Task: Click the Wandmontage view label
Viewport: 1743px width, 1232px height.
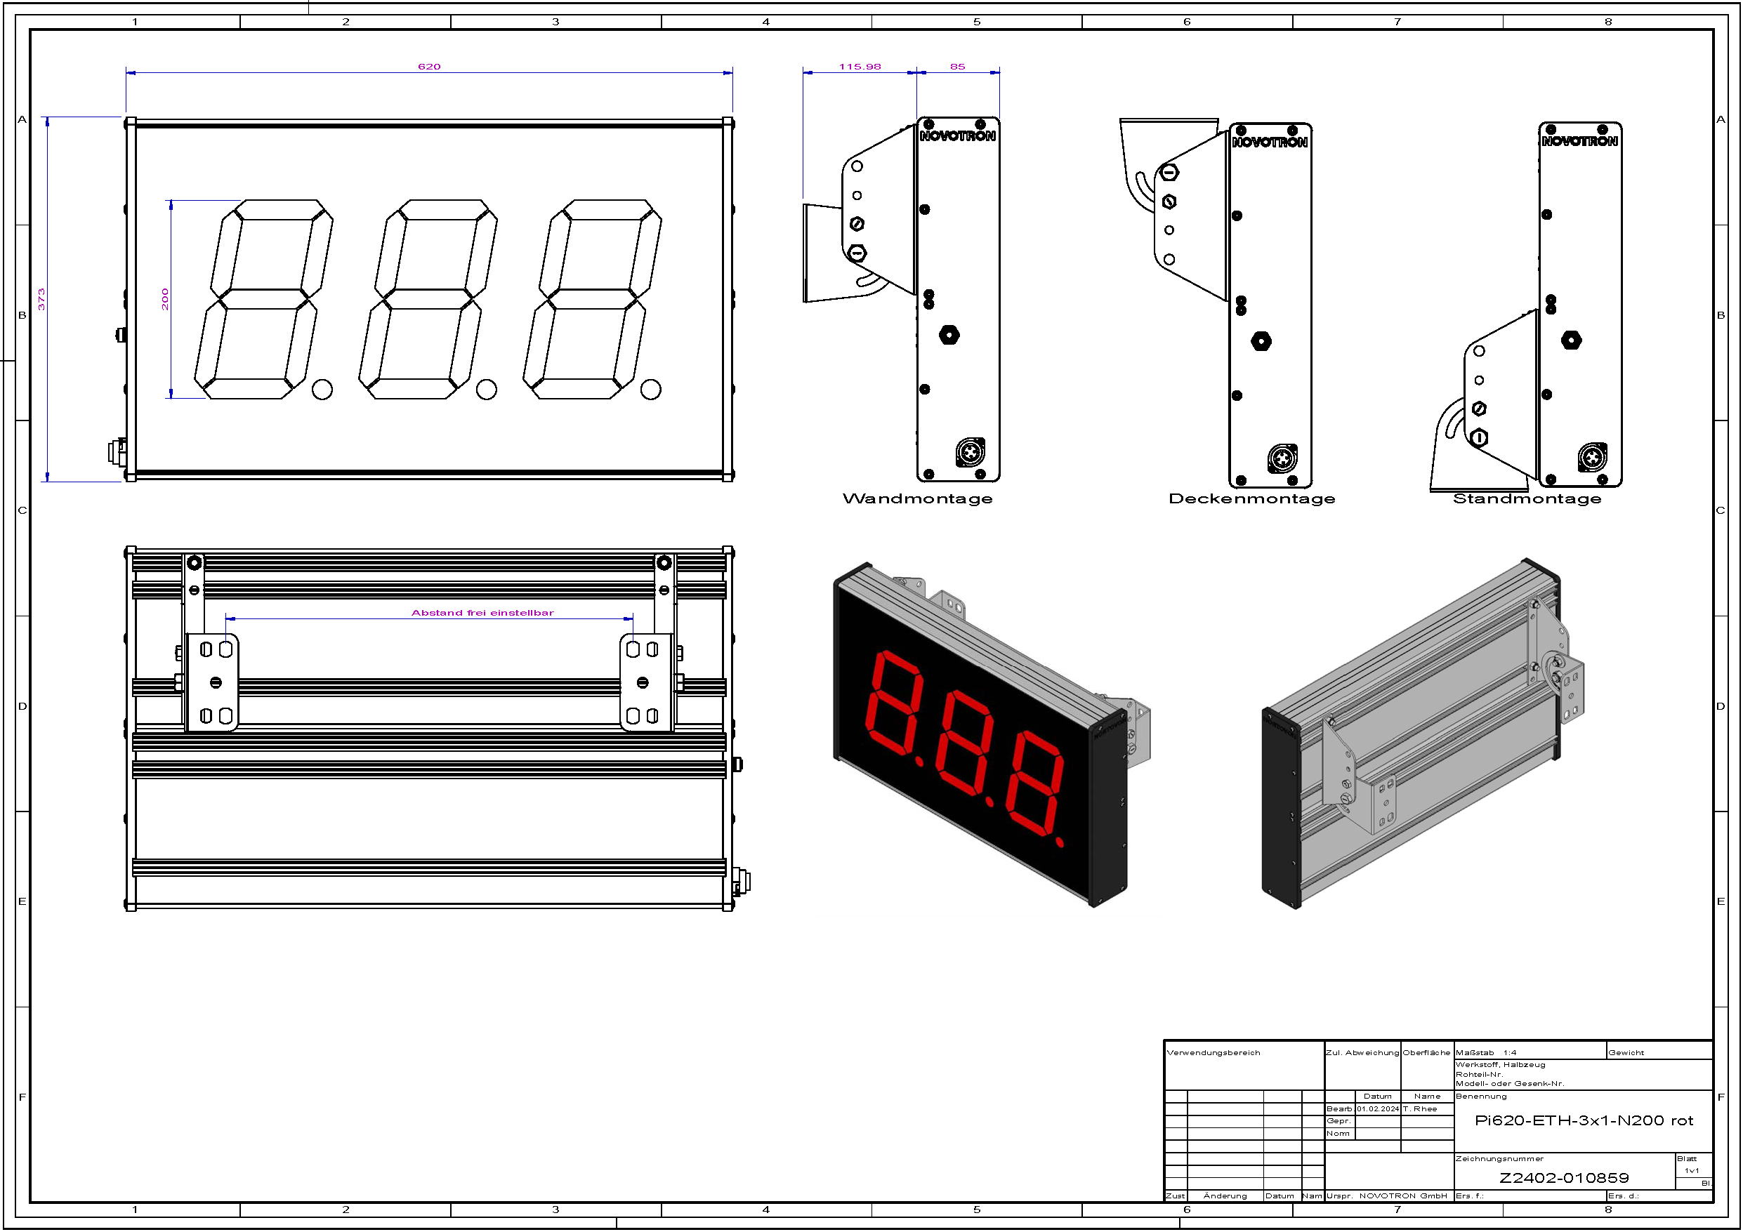Action: 917,498
